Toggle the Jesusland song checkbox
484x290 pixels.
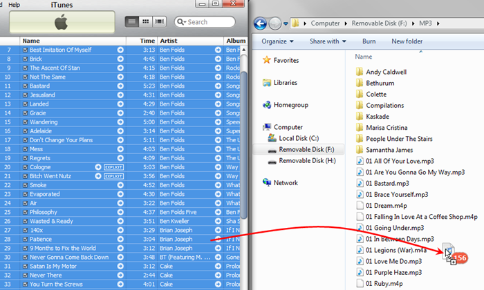pos(26,95)
